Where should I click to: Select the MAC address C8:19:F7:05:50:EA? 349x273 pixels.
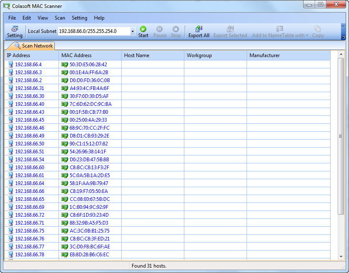tap(89, 191)
